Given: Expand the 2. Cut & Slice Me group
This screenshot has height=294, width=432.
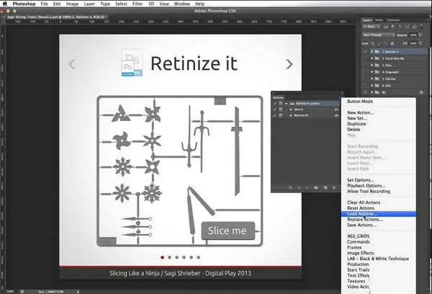Looking at the screenshot, I should click(x=372, y=58).
